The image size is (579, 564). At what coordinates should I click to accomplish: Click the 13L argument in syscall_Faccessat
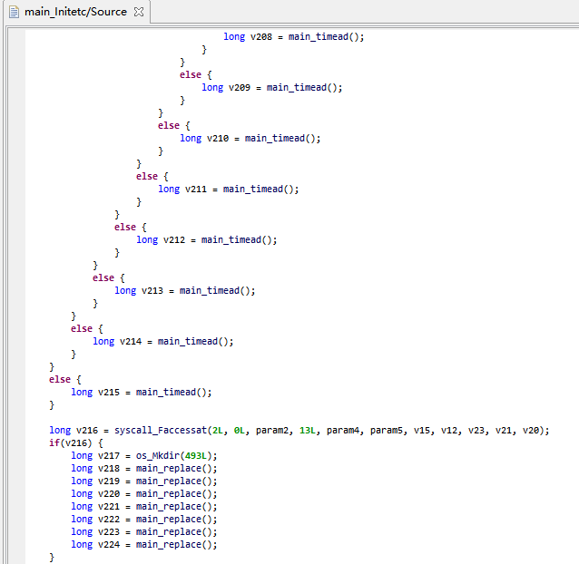point(309,430)
